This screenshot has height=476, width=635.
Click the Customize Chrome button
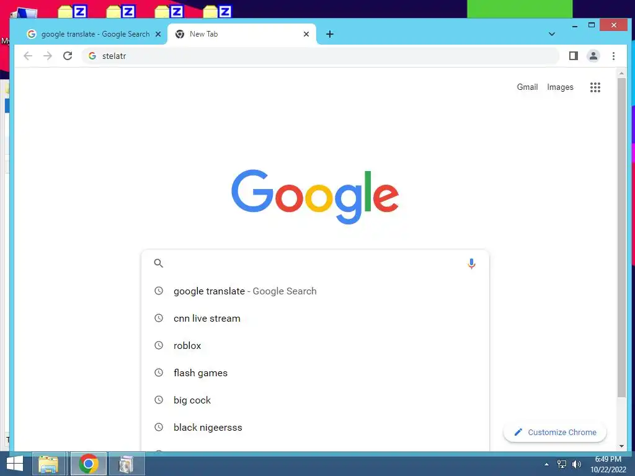(555, 432)
